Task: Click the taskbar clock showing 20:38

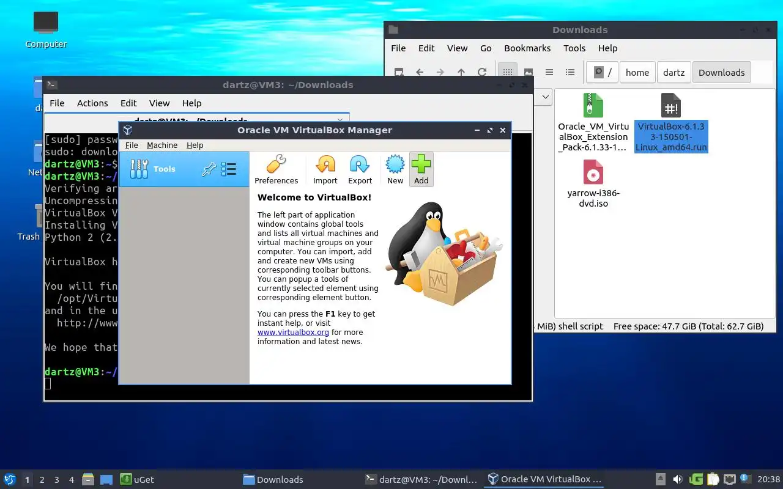Action: pyautogui.click(x=769, y=479)
